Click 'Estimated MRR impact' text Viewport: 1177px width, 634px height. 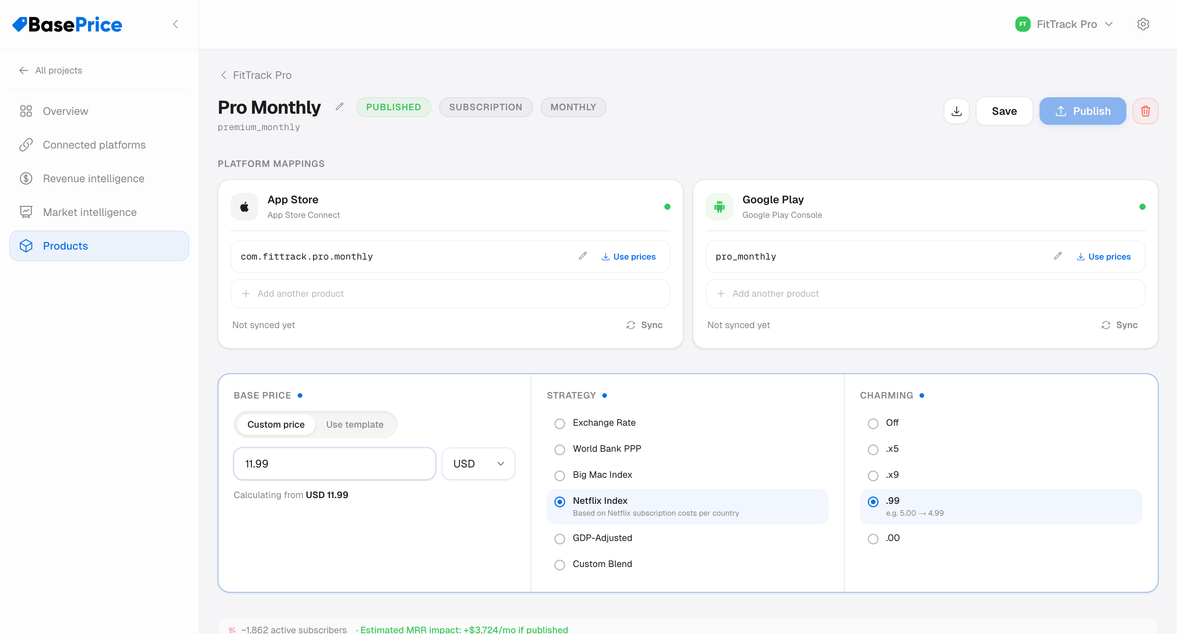464,629
